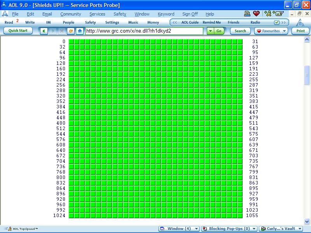This screenshot has height=233, width=311.
Task: Click the Go button
Action: 219,31
